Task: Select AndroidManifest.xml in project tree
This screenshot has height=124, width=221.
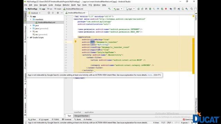Action: [x=45, y=22]
